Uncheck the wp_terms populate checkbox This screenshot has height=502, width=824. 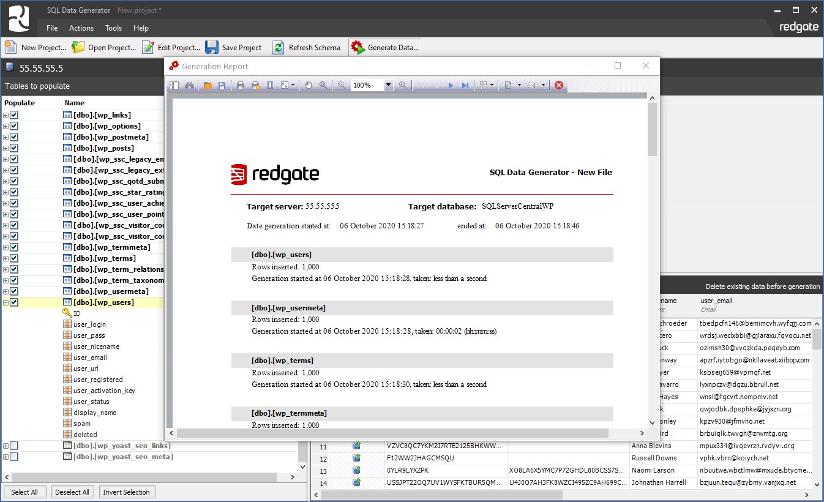pyautogui.click(x=14, y=258)
